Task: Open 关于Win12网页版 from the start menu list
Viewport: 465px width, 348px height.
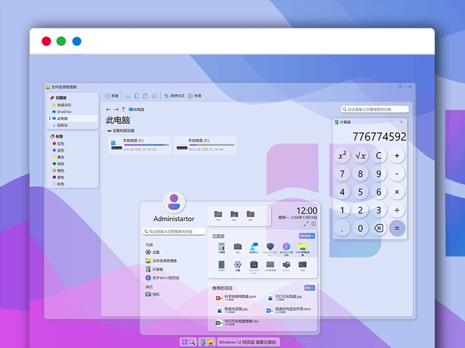Action: pos(162,278)
